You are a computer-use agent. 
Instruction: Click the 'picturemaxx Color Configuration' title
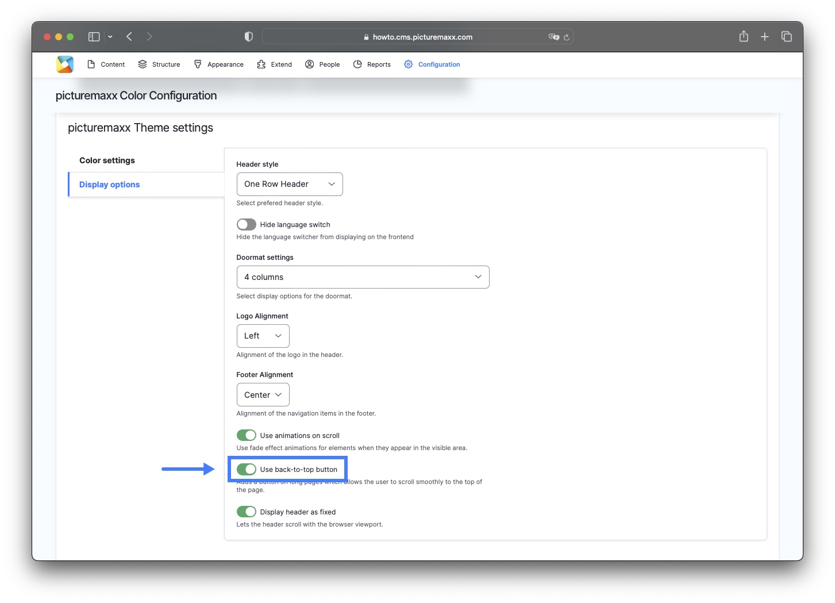(136, 95)
